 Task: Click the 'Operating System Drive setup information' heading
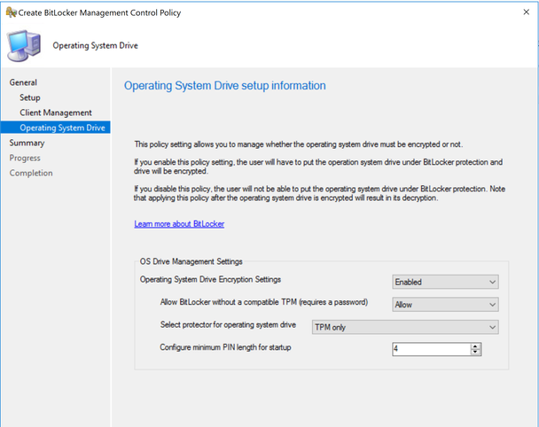pyautogui.click(x=225, y=86)
